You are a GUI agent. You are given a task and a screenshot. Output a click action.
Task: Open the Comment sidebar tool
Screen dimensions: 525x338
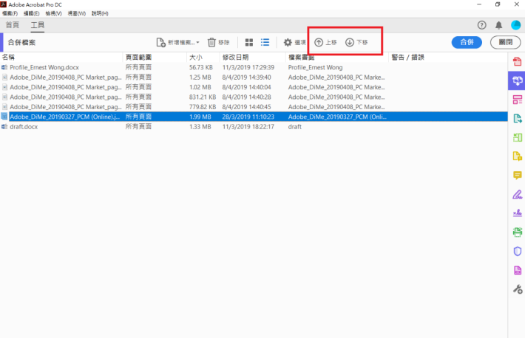518,175
